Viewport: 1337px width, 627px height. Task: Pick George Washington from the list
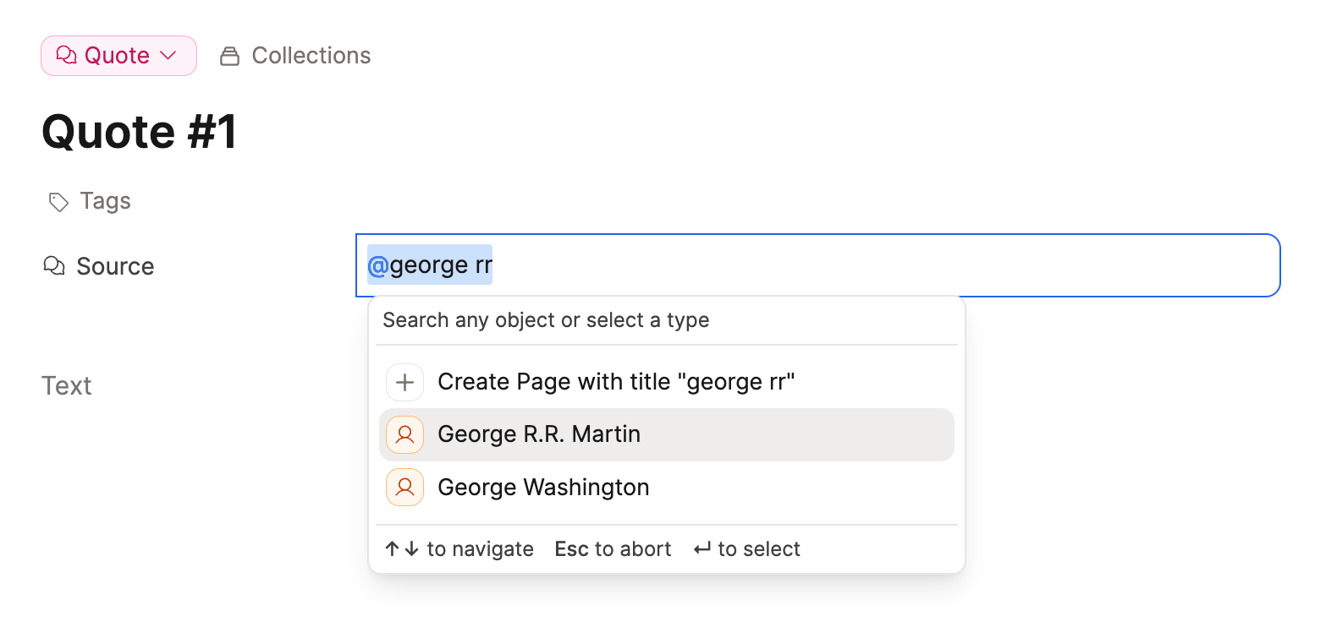[543, 488]
